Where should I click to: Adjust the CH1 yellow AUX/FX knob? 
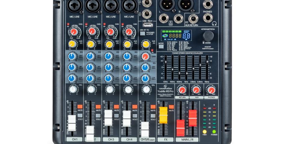(72, 44)
